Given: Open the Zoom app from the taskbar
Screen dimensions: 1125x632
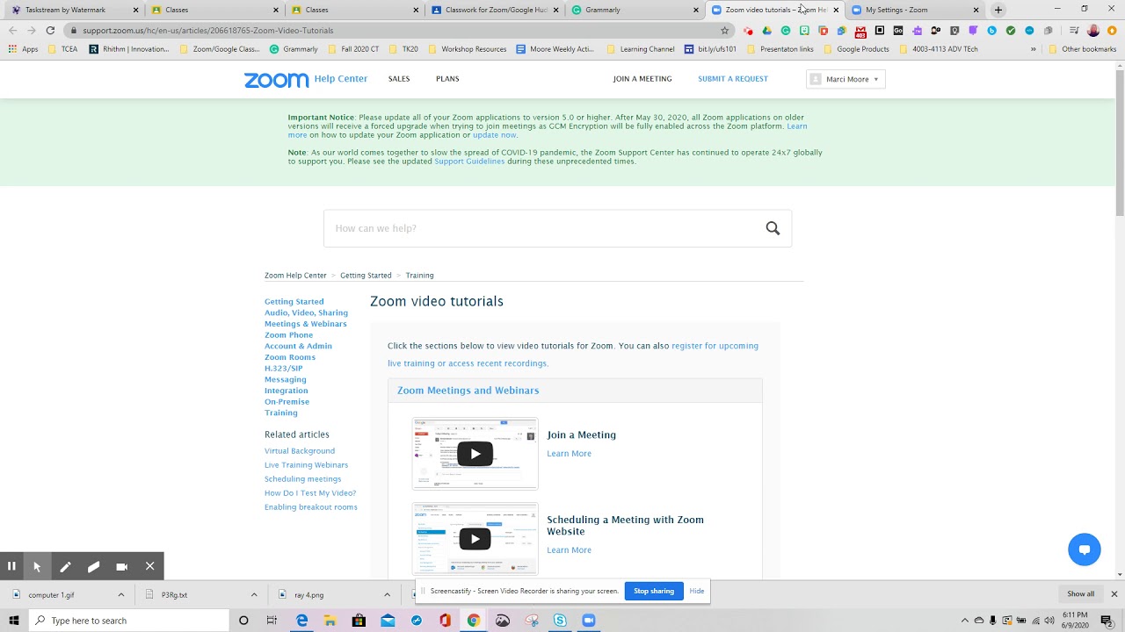Looking at the screenshot, I should pyautogui.click(x=589, y=621).
